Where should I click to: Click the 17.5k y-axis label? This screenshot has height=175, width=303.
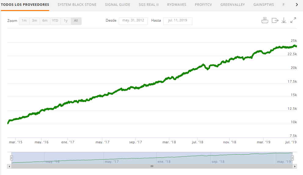(x=292, y=81)
